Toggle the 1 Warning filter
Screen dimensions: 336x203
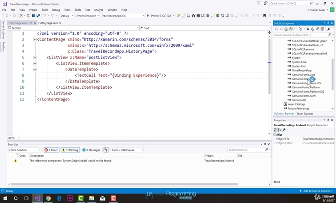coord(70,150)
